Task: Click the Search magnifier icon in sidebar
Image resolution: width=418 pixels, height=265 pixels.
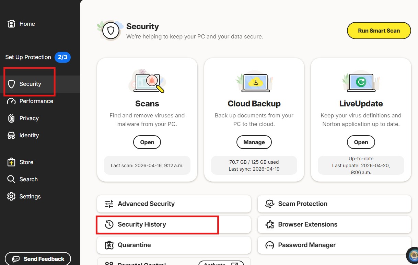Action: pos(11,179)
